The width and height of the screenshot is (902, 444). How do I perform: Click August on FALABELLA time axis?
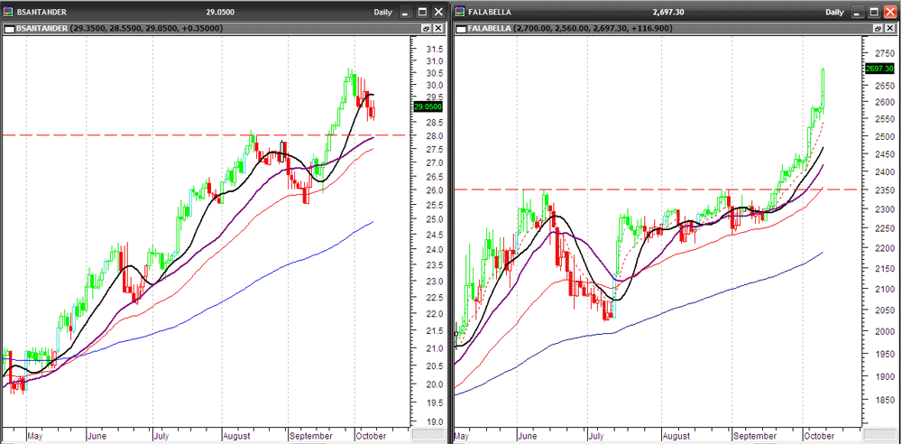[x=676, y=436]
